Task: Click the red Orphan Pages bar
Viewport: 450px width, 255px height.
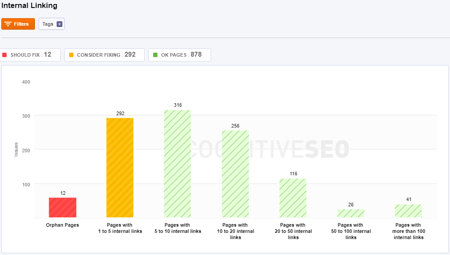Action: point(62,208)
